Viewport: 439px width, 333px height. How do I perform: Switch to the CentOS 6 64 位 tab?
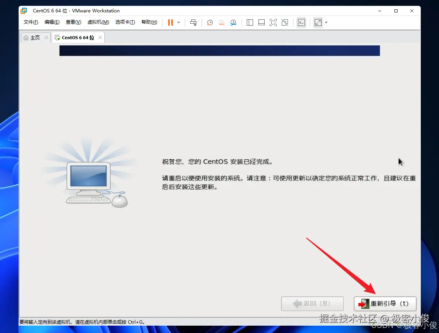pyautogui.click(x=78, y=38)
